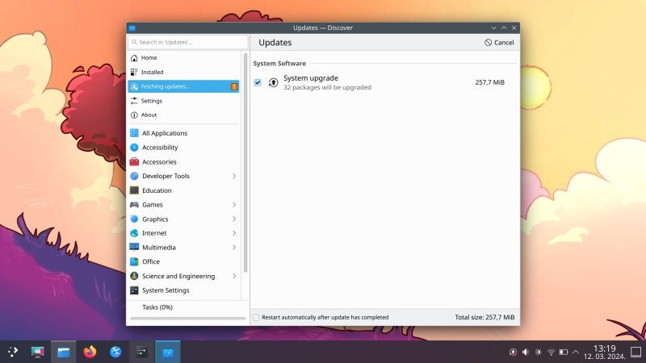This screenshot has width=646, height=363.
Task: Click the show desktop icon in taskbar
Action: 636,352
